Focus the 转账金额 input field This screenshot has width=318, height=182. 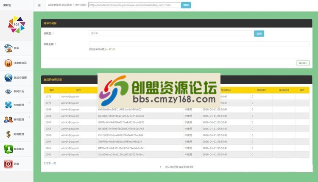click(199, 44)
